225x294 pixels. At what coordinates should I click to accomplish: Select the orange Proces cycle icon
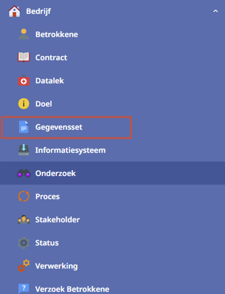[24, 196]
